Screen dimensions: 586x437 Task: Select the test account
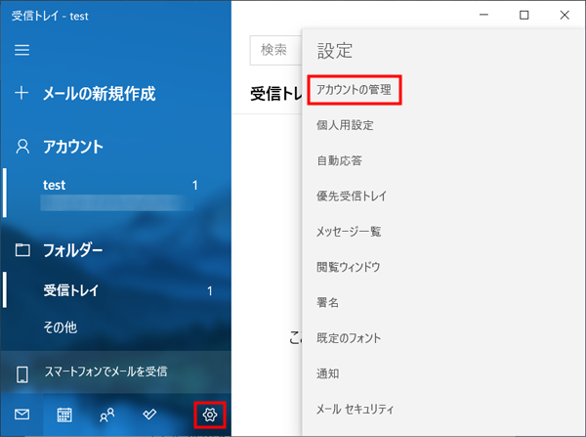pos(117,192)
